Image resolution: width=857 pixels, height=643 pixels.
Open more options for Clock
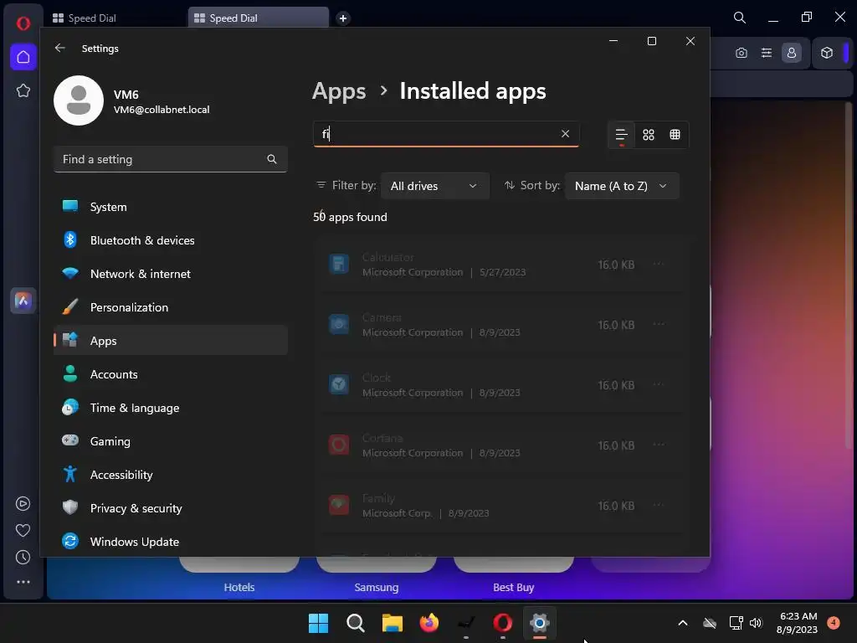coord(659,385)
